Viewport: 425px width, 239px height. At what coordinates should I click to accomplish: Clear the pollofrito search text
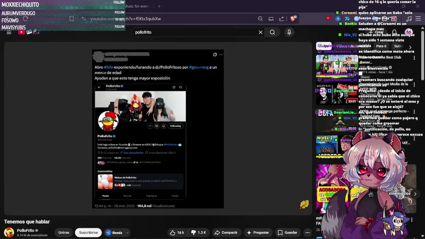pyautogui.click(x=261, y=32)
